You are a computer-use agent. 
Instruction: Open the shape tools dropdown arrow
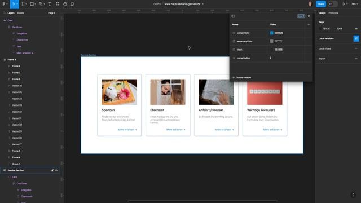coord(36,4)
